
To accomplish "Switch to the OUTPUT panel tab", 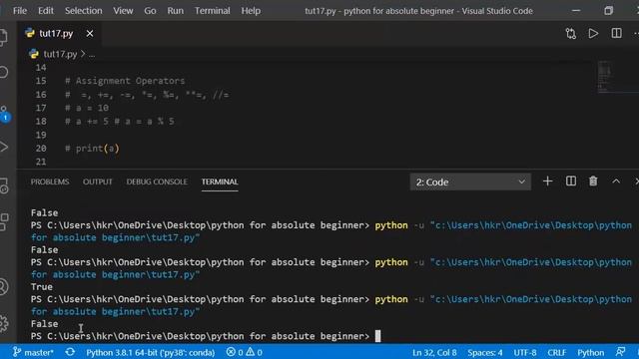I will tap(98, 181).
